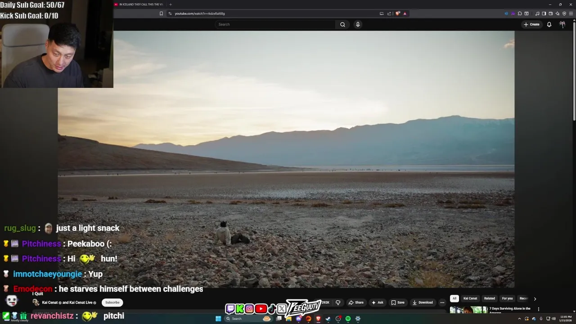The height and width of the screenshot is (324, 576).
Task: Show hidden system tray icons
Action: tap(519, 319)
